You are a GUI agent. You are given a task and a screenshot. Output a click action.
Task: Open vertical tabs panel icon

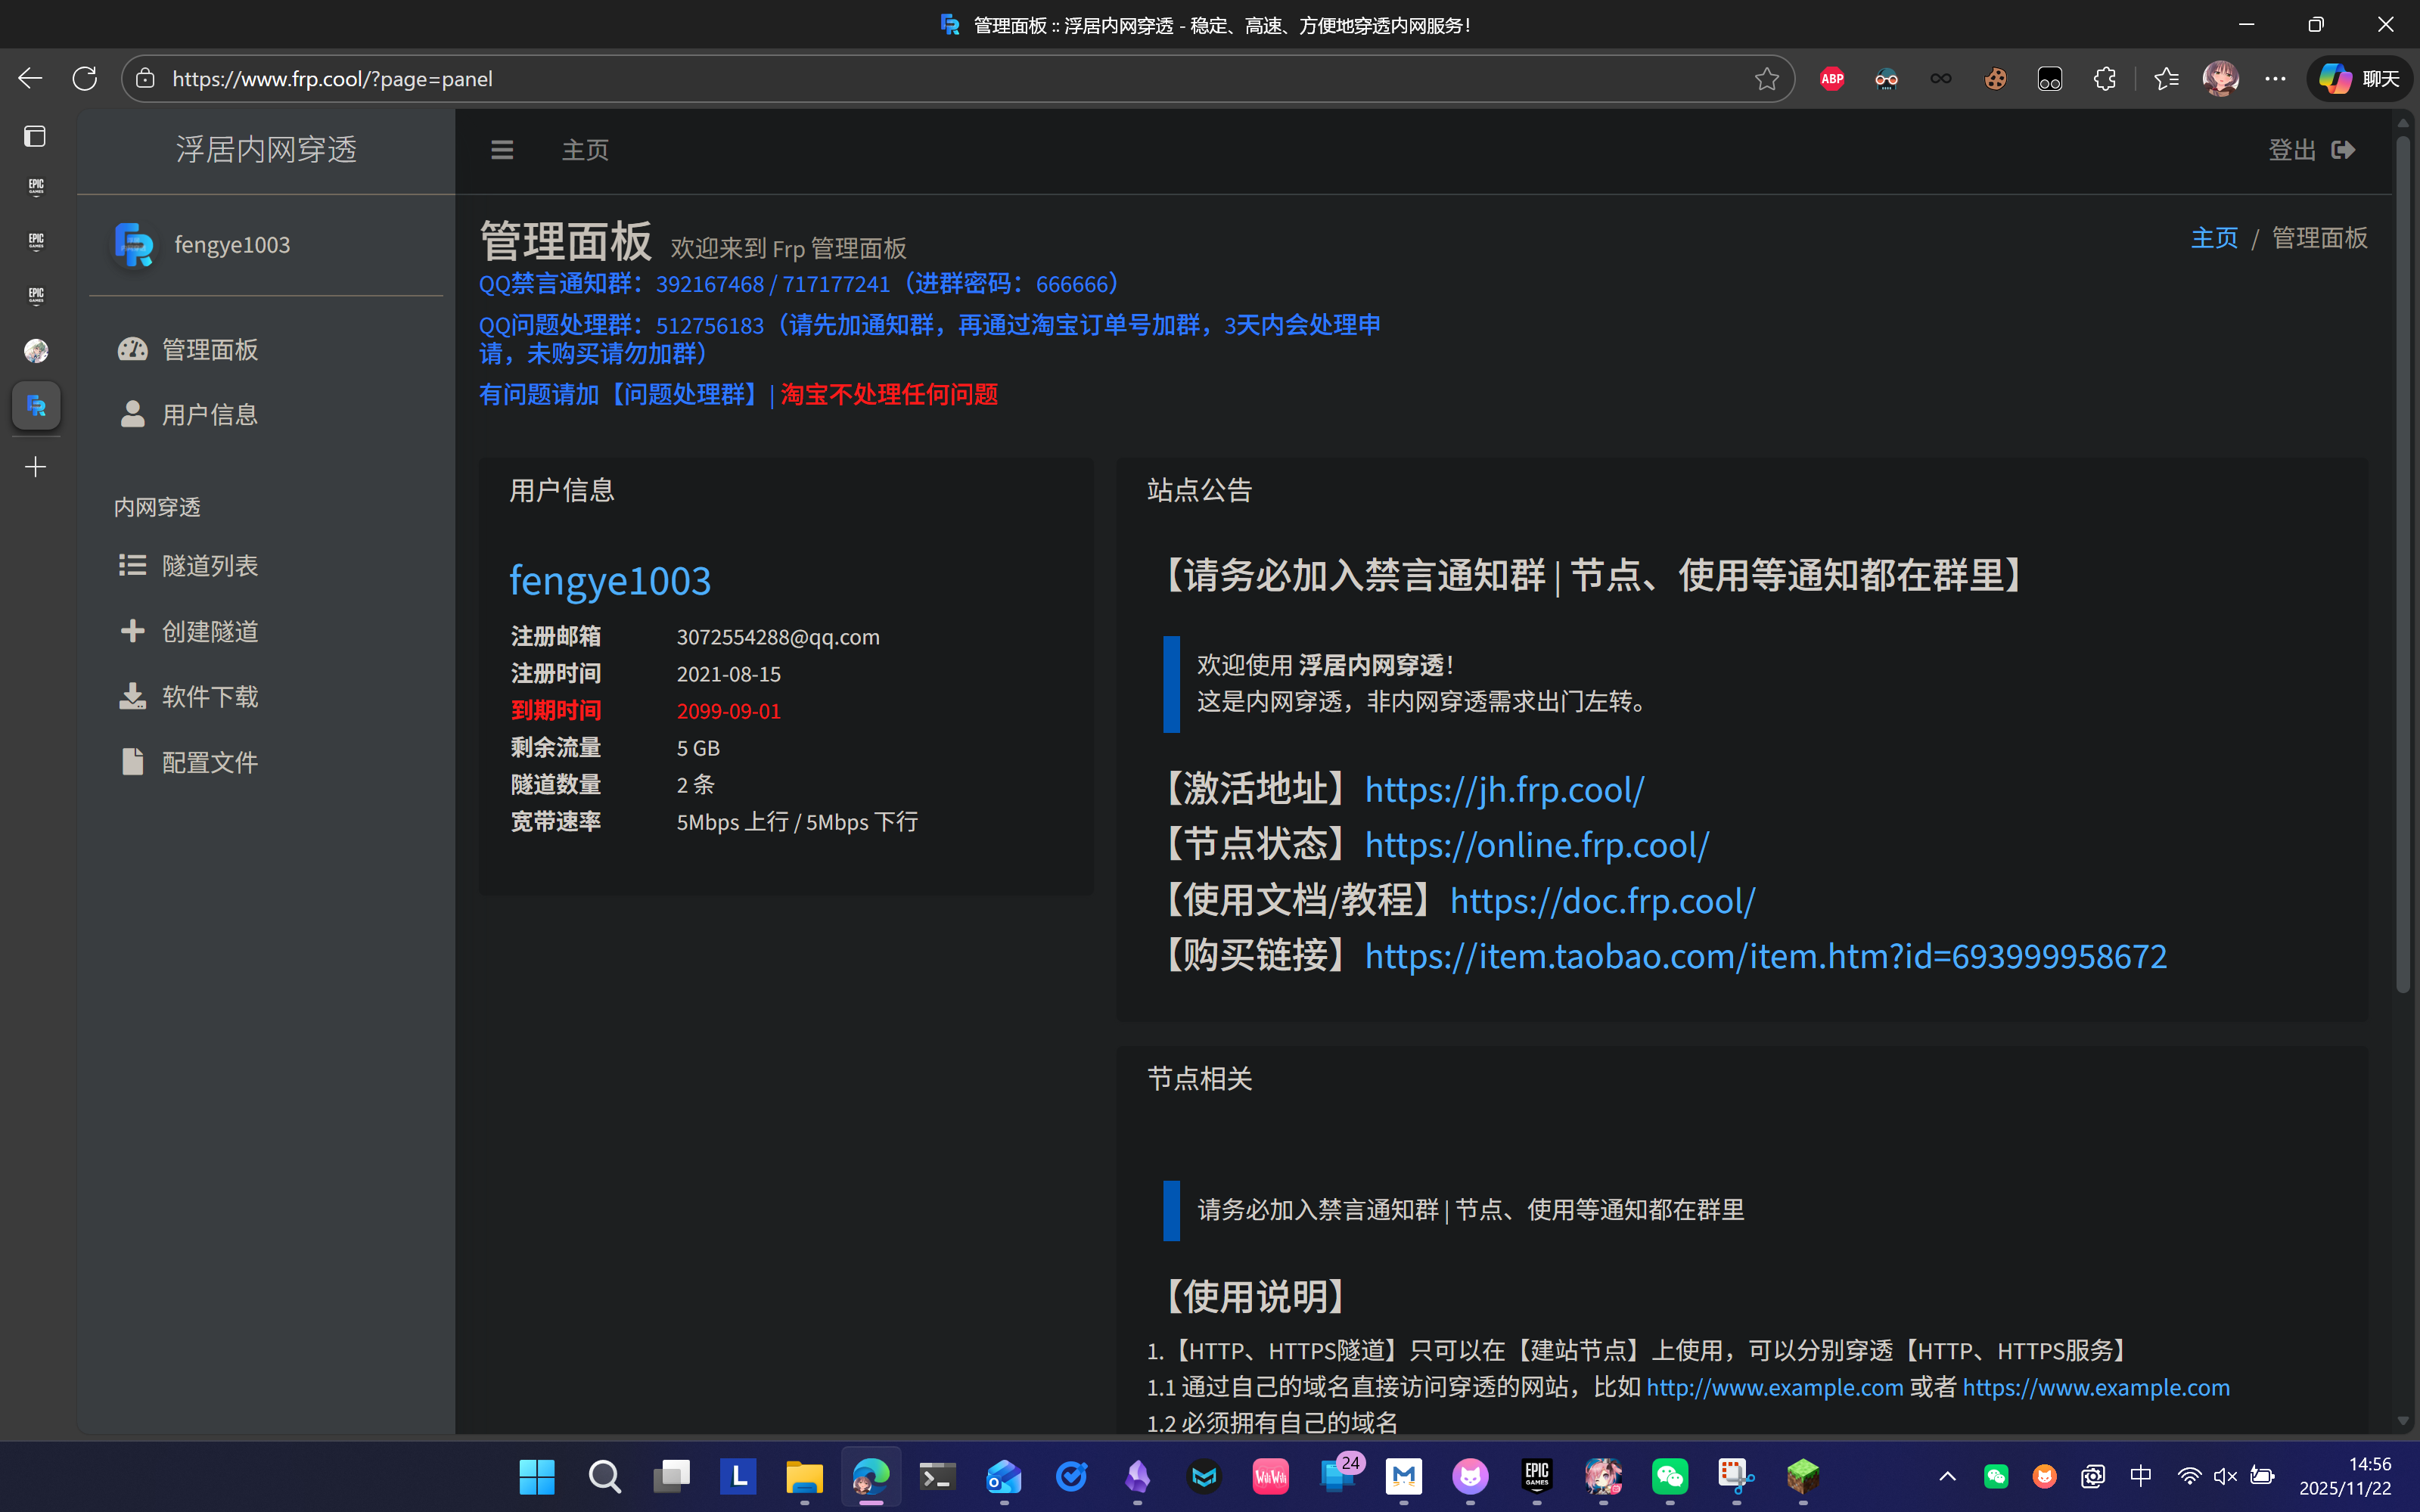coord(35,136)
